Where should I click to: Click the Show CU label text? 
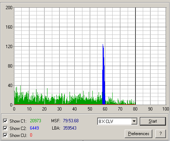(18, 135)
